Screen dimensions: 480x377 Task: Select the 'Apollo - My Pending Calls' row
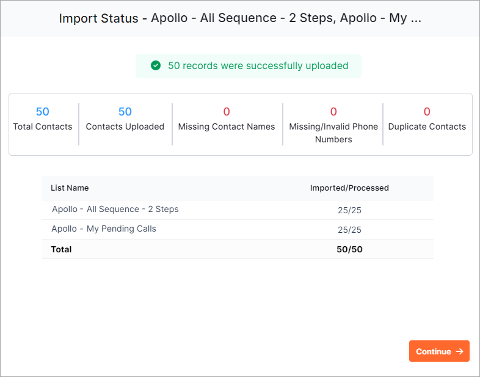pos(238,229)
